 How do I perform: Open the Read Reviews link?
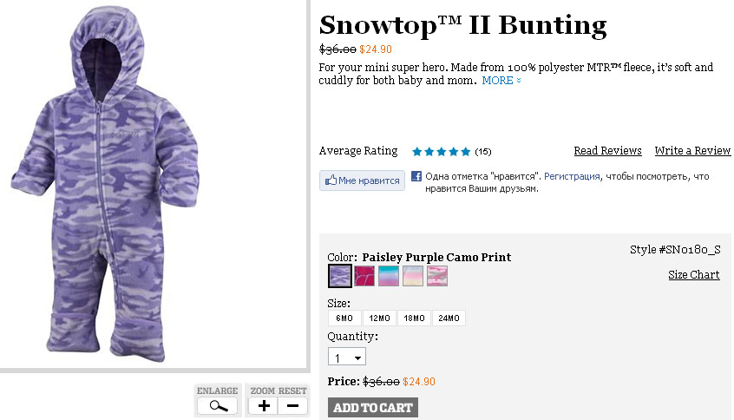click(x=607, y=151)
